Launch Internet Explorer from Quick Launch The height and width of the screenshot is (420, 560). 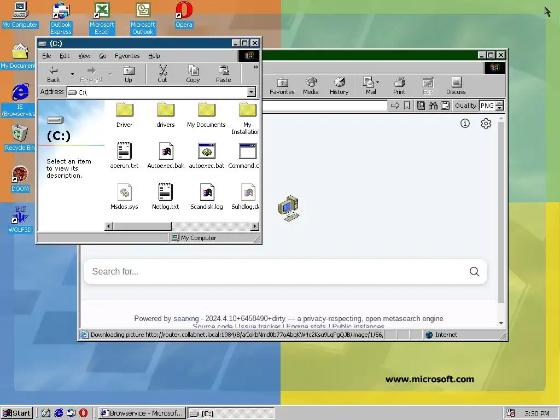[59, 413]
